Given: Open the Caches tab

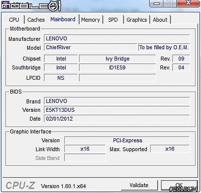Looking at the screenshot, I should tap(36, 20).
